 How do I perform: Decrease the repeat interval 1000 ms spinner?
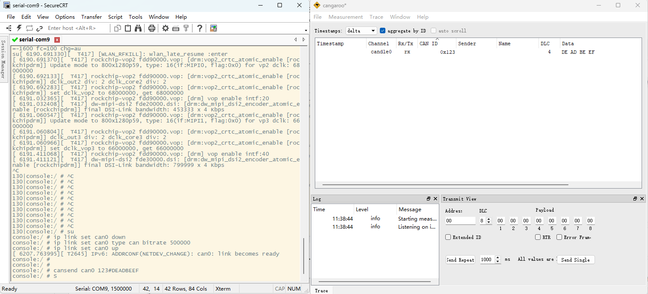click(x=497, y=261)
